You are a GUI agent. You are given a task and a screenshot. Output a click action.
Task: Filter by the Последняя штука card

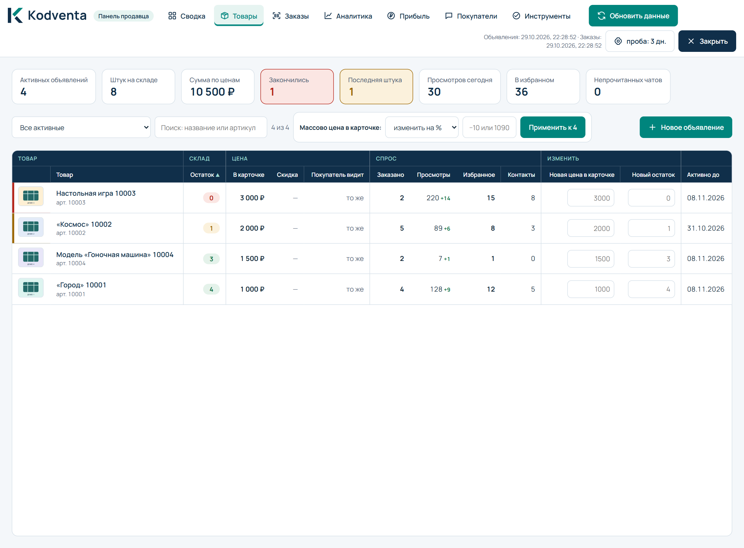click(376, 86)
